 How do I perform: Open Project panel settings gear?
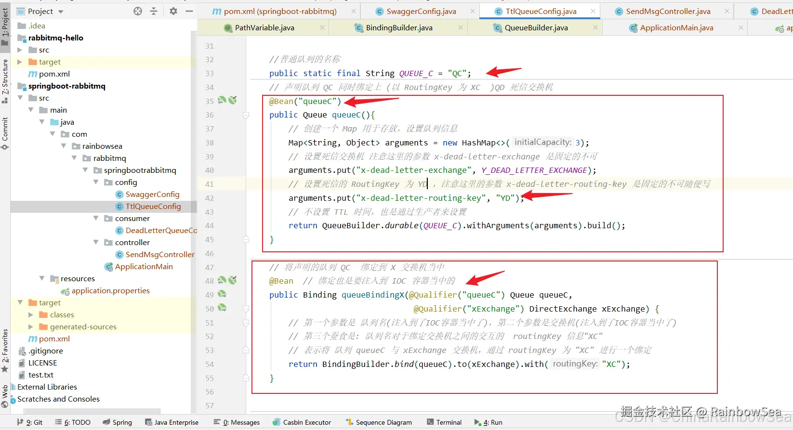tap(173, 11)
